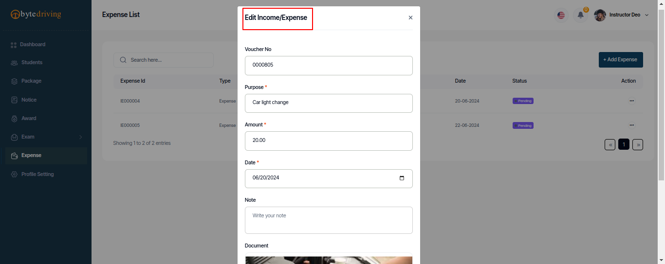Expand the Exam submenu chevron
This screenshot has height=264, width=665.
(x=81, y=137)
